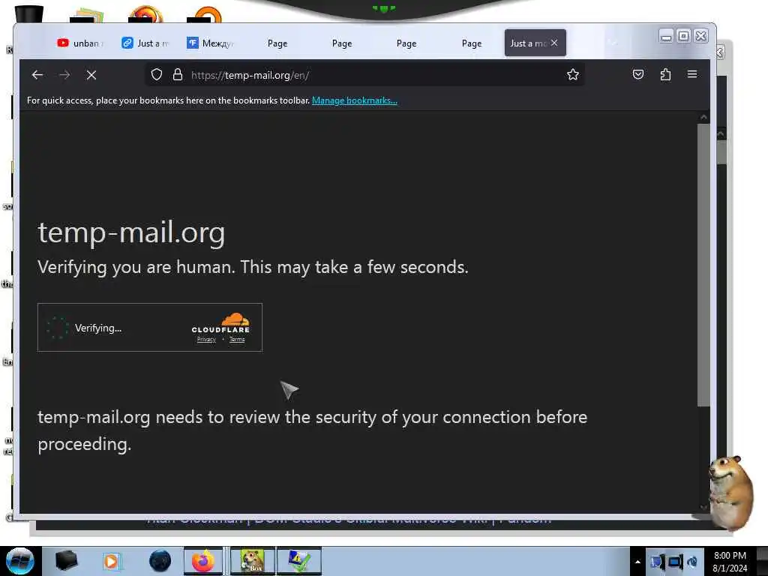Click the volume tray icon
This screenshot has width=768, height=576.
point(692,562)
